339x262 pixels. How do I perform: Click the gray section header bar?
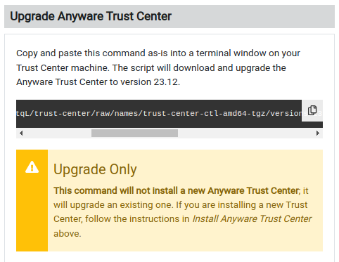169,17
